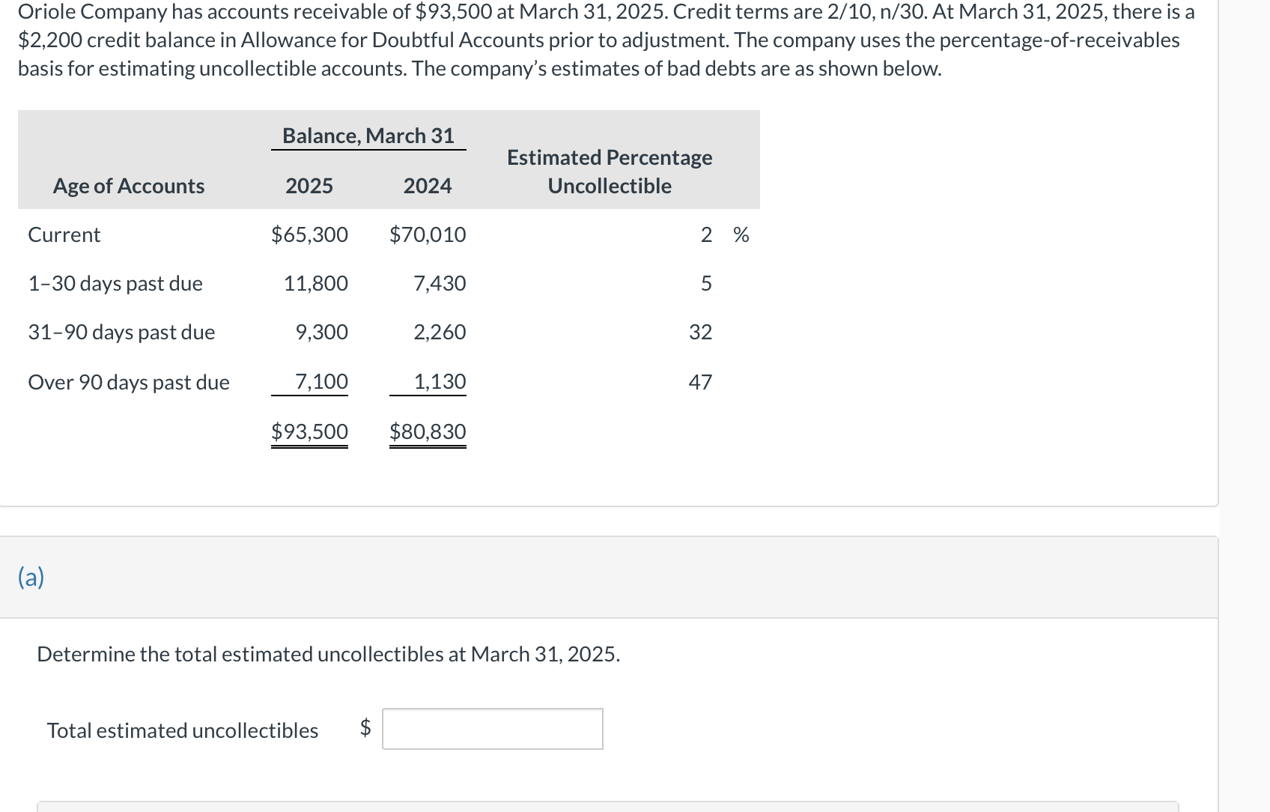Select the $ symbol next to the answer box

(x=365, y=729)
